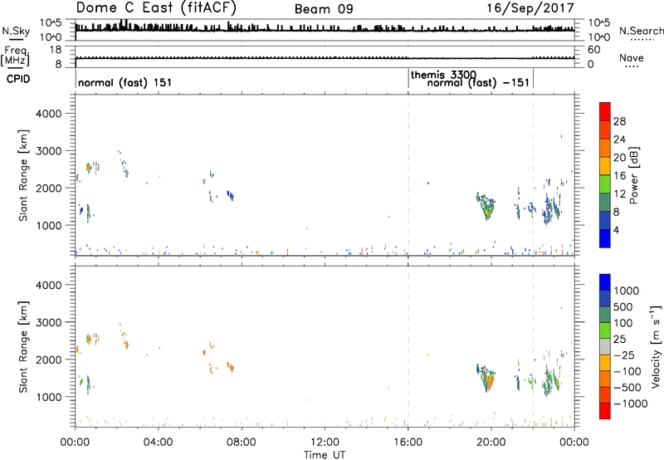The image size is (664, 460).
Task: Click the "12:00" time tick label
Action: click(x=325, y=443)
